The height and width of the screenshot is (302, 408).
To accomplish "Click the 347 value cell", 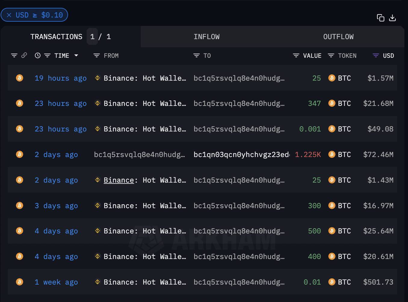I will click(x=314, y=103).
